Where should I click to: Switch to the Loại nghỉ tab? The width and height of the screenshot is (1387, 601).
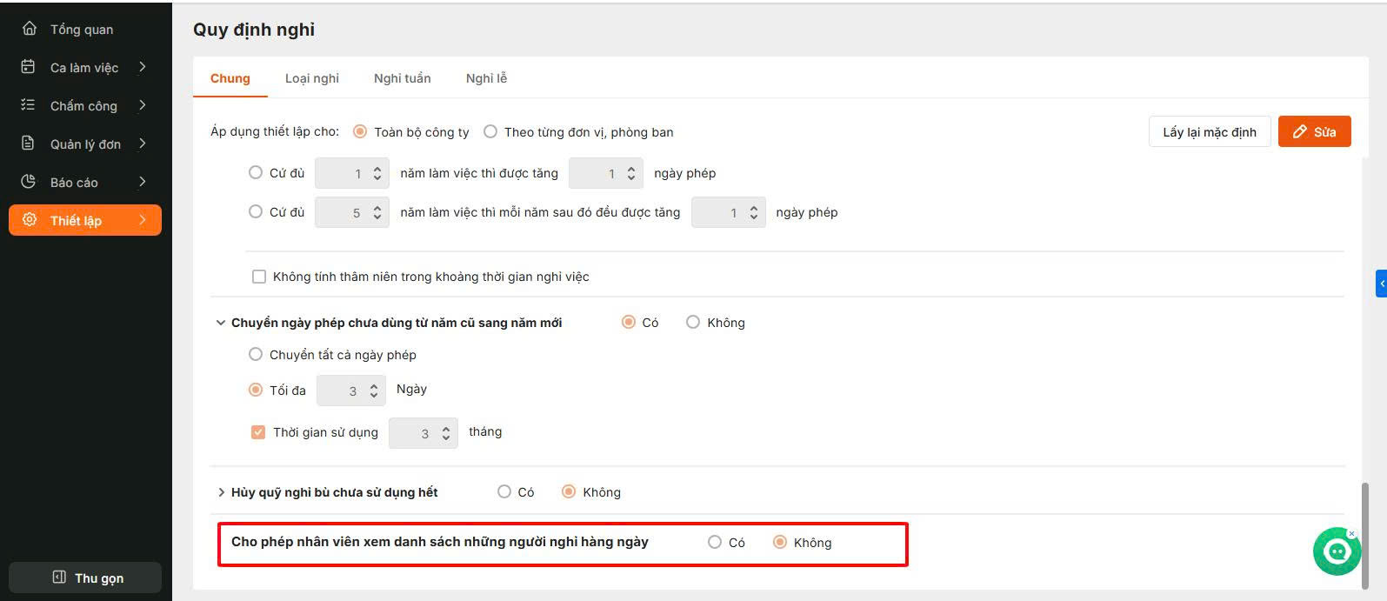point(312,78)
